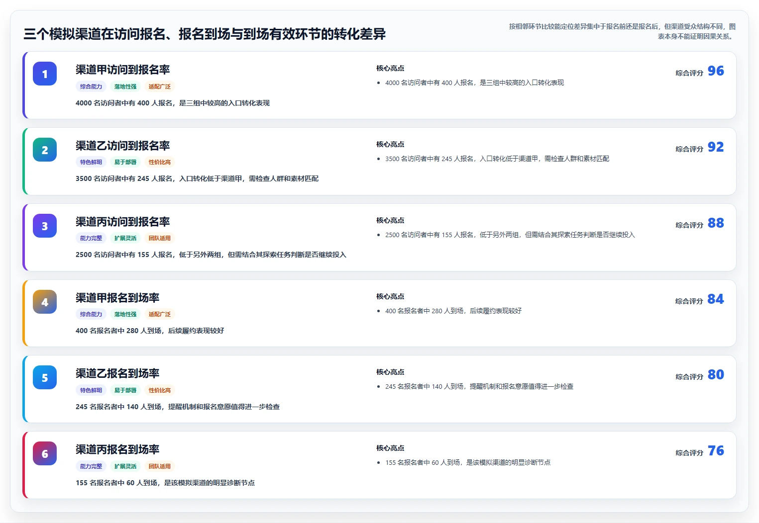The image size is (759, 523).
Task: Select 能力完整 tag in 渠道丙报名到场率 card
Action: [91, 466]
